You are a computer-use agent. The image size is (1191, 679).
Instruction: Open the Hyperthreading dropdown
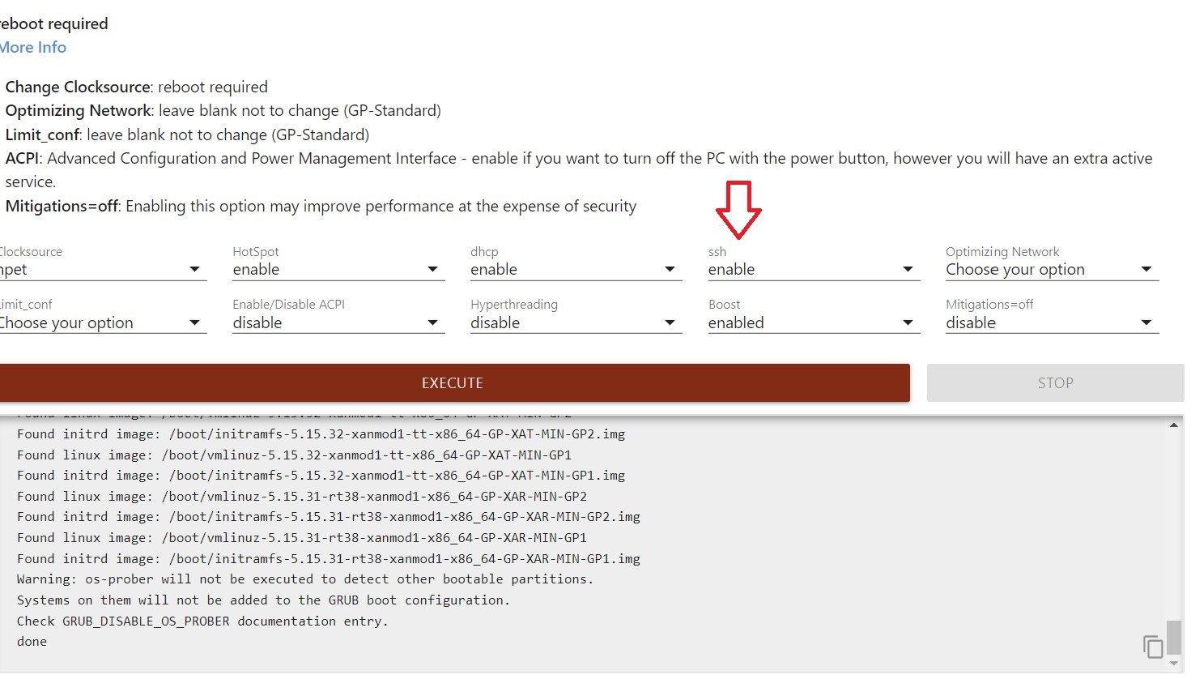pyautogui.click(x=575, y=323)
